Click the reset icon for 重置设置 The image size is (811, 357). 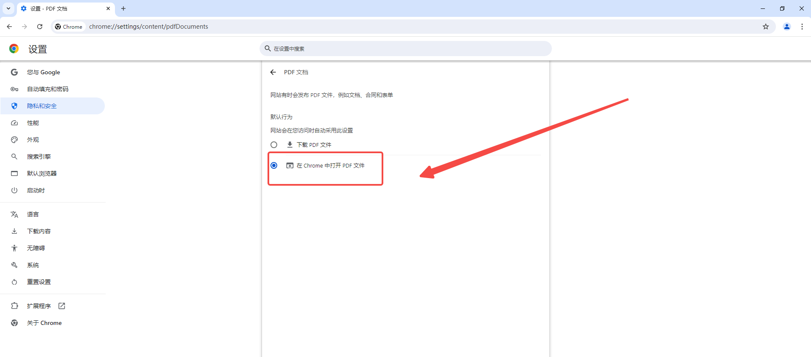click(x=14, y=282)
